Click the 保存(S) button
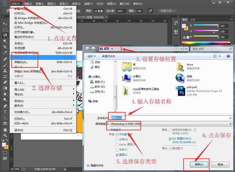The width and height of the screenshot is (235, 172). coord(199,165)
